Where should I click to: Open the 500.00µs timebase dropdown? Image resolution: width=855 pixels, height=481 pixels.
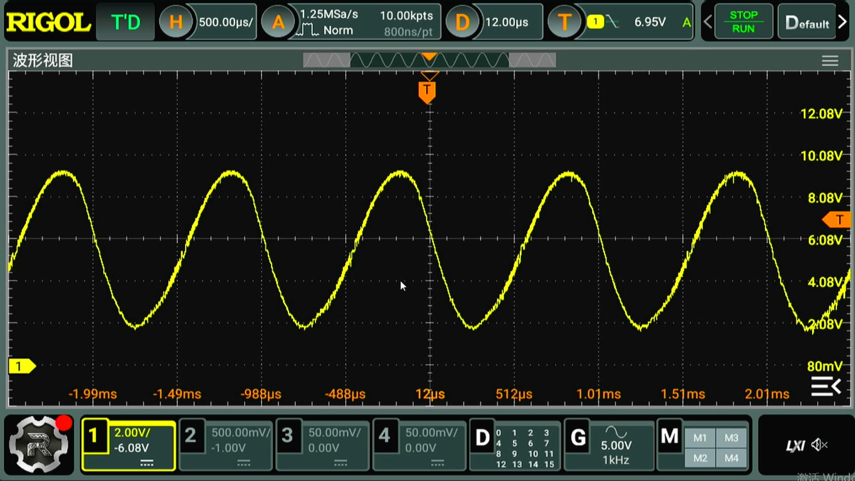[x=225, y=22]
